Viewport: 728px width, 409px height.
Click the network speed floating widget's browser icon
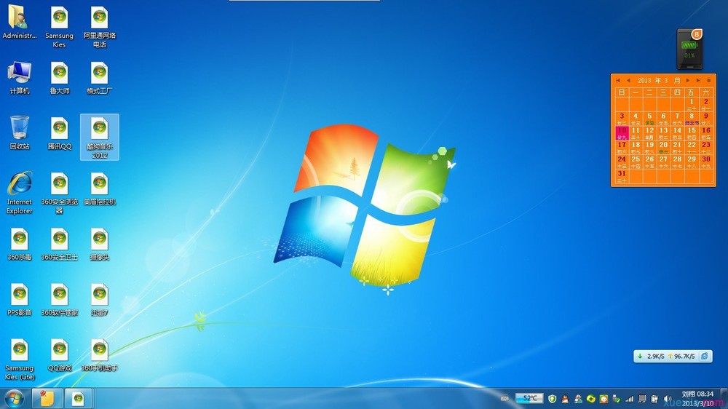click(x=704, y=356)
